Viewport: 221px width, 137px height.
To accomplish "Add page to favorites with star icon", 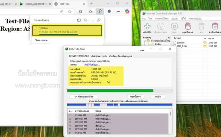I will click(70, 11).
